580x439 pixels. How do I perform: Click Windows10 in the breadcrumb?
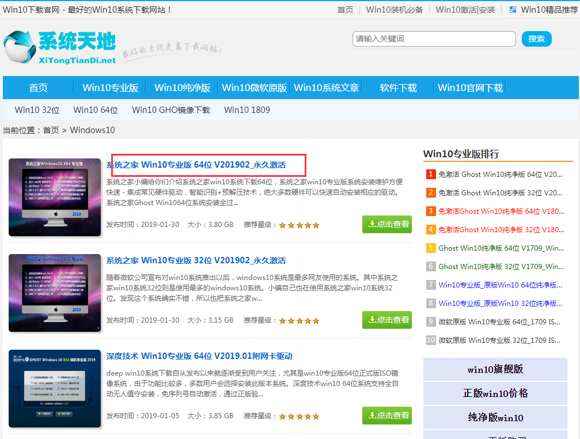(93, 130)
